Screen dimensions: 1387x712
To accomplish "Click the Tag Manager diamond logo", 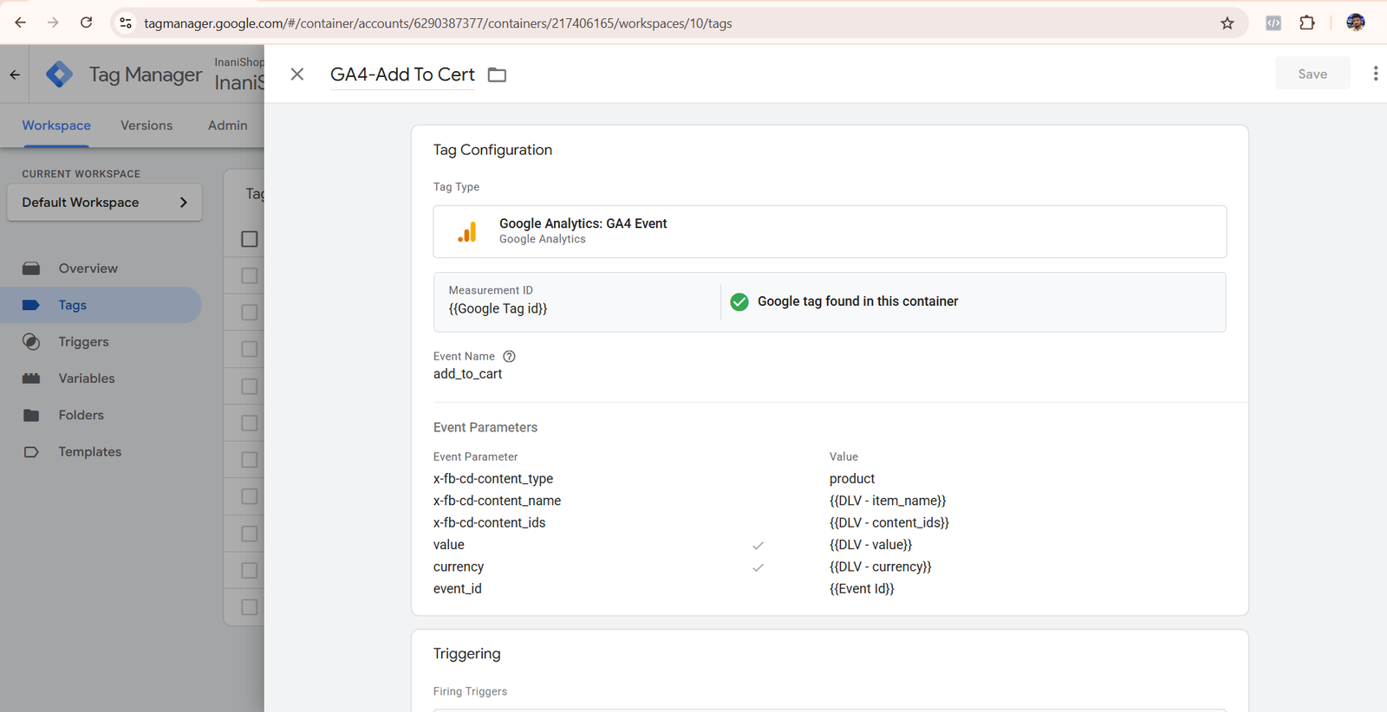I will point(59,74).
